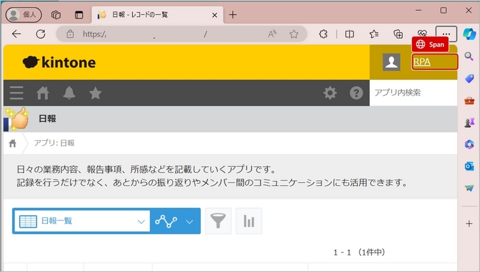
Task: Click the browser back arrow
Action: pos(17,34)
